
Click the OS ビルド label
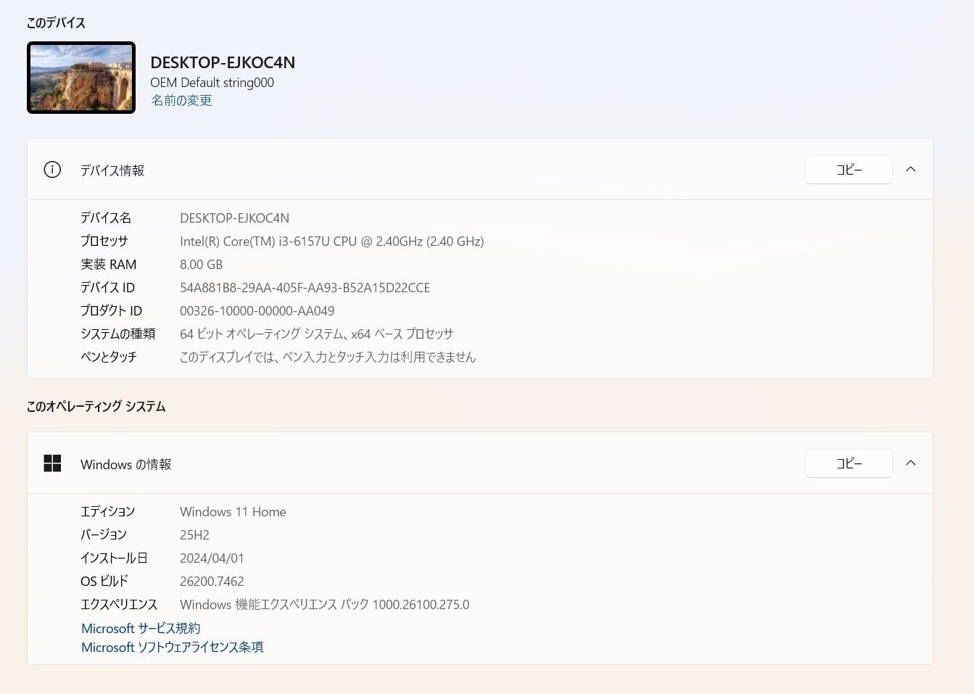(104, 582)
